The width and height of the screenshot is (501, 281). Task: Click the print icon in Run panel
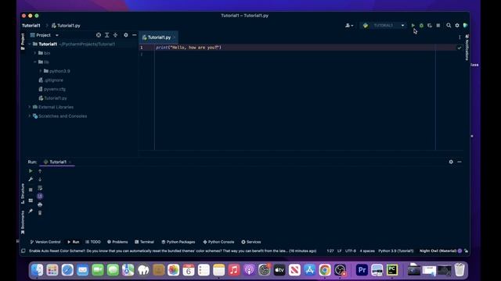(x=40, y=205)
